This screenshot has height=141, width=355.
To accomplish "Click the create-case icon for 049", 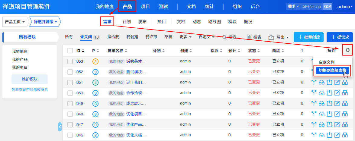I will [x=345, y=103].
